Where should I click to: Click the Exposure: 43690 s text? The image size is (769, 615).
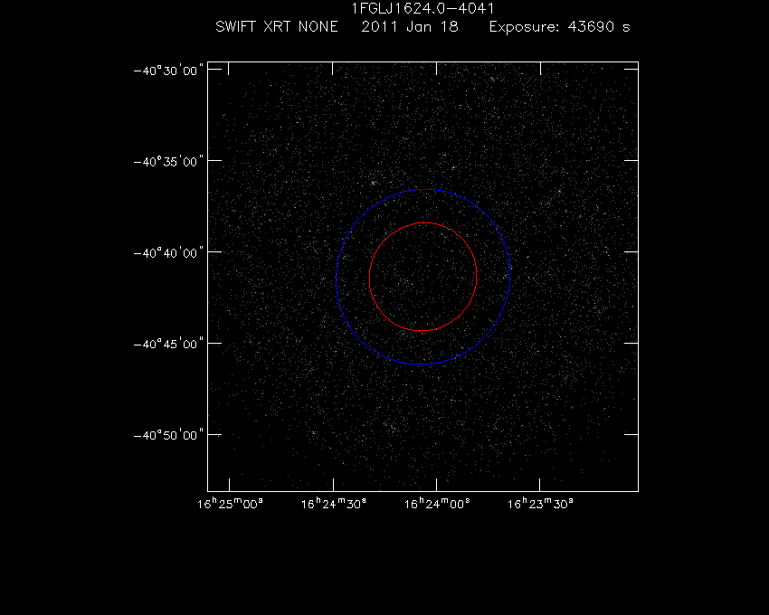point(560,26)
